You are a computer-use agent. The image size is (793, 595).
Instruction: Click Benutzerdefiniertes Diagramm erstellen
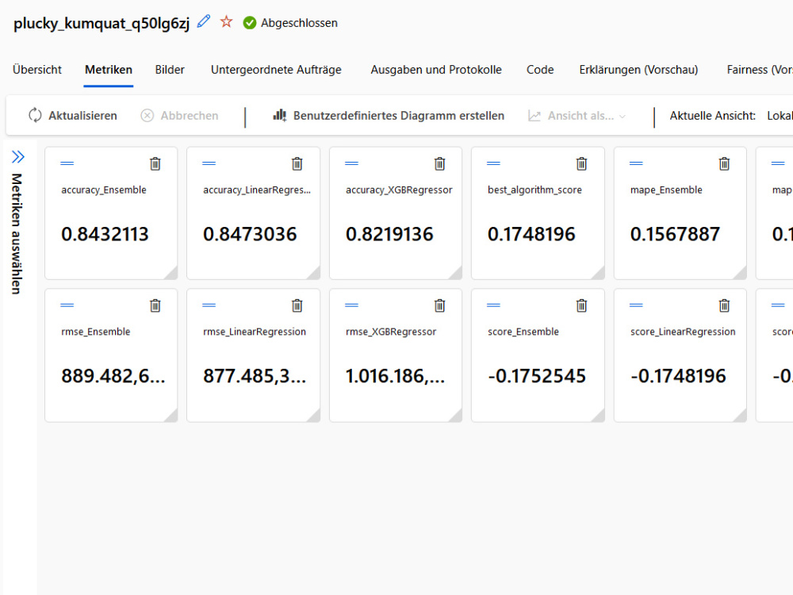pyautogui.click(x=389, y=115)
